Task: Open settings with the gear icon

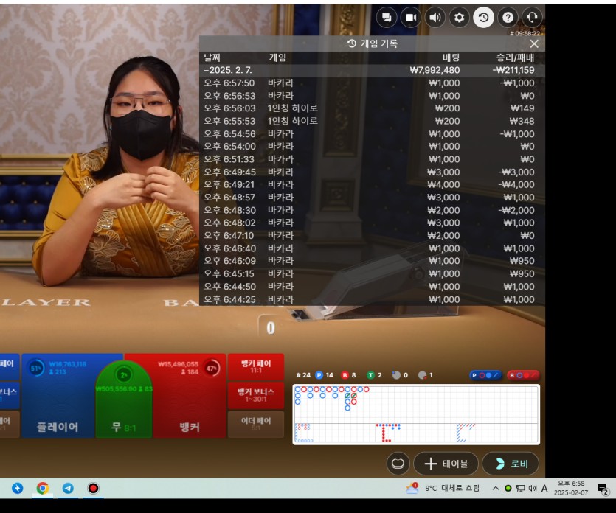Action: (x=459, y=18)
